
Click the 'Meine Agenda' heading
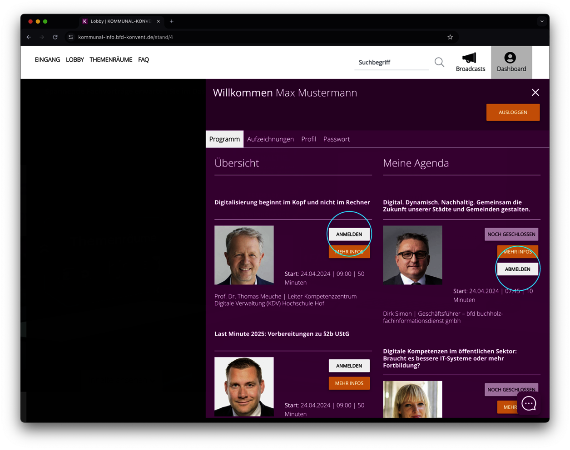[416, 163]
